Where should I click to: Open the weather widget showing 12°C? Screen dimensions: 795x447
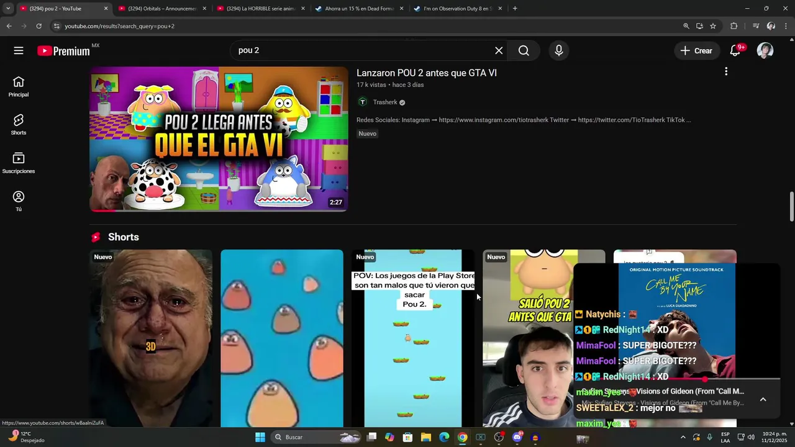25,437
